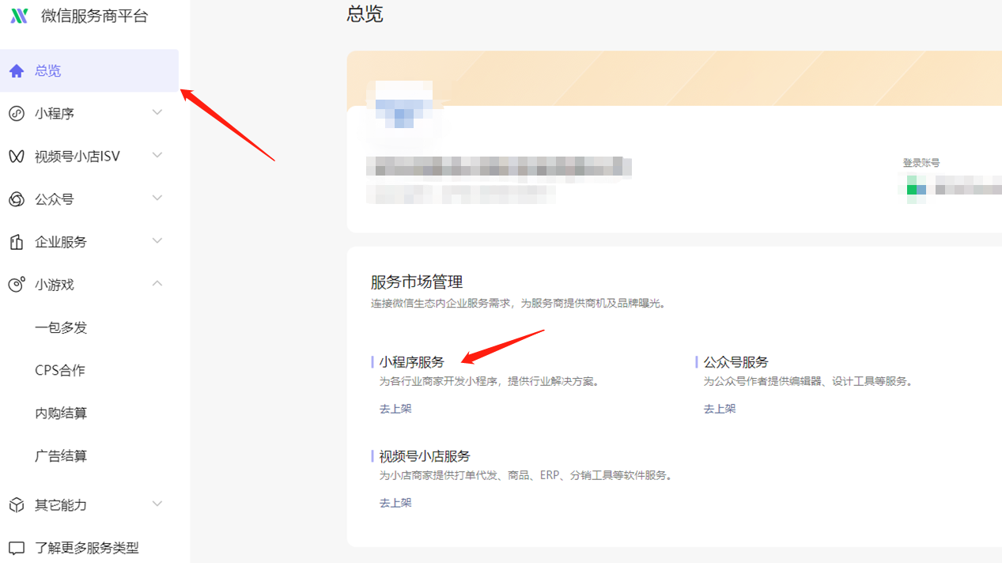This screenshot has width=1002, height=563.
Task: Open the 公众号 sidebar item
Action: [89, 199]
